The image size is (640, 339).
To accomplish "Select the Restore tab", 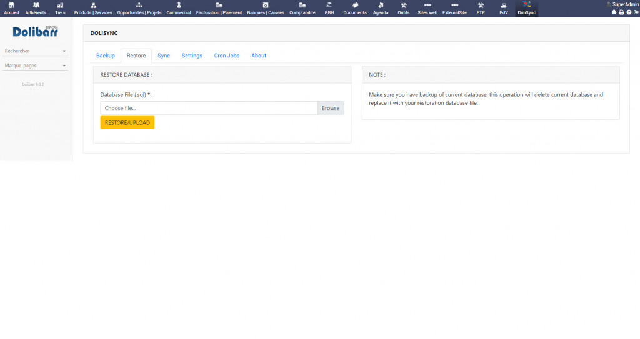I will pyautogui.click(x=136, y=56).
